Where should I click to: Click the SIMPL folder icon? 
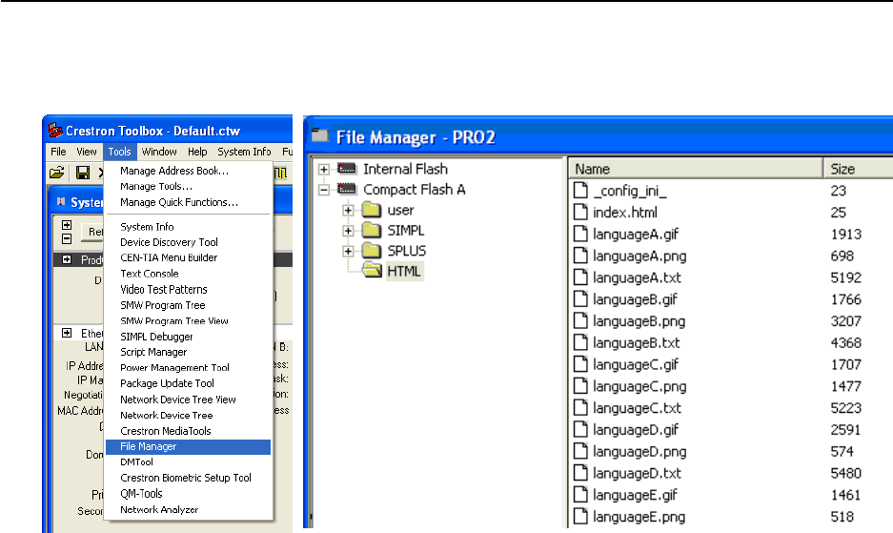(x=372, y=231)
